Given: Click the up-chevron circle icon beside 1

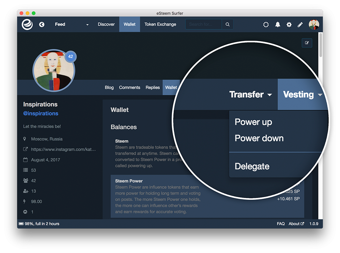Looking at the screenshot, I should (x=25, y=212).
